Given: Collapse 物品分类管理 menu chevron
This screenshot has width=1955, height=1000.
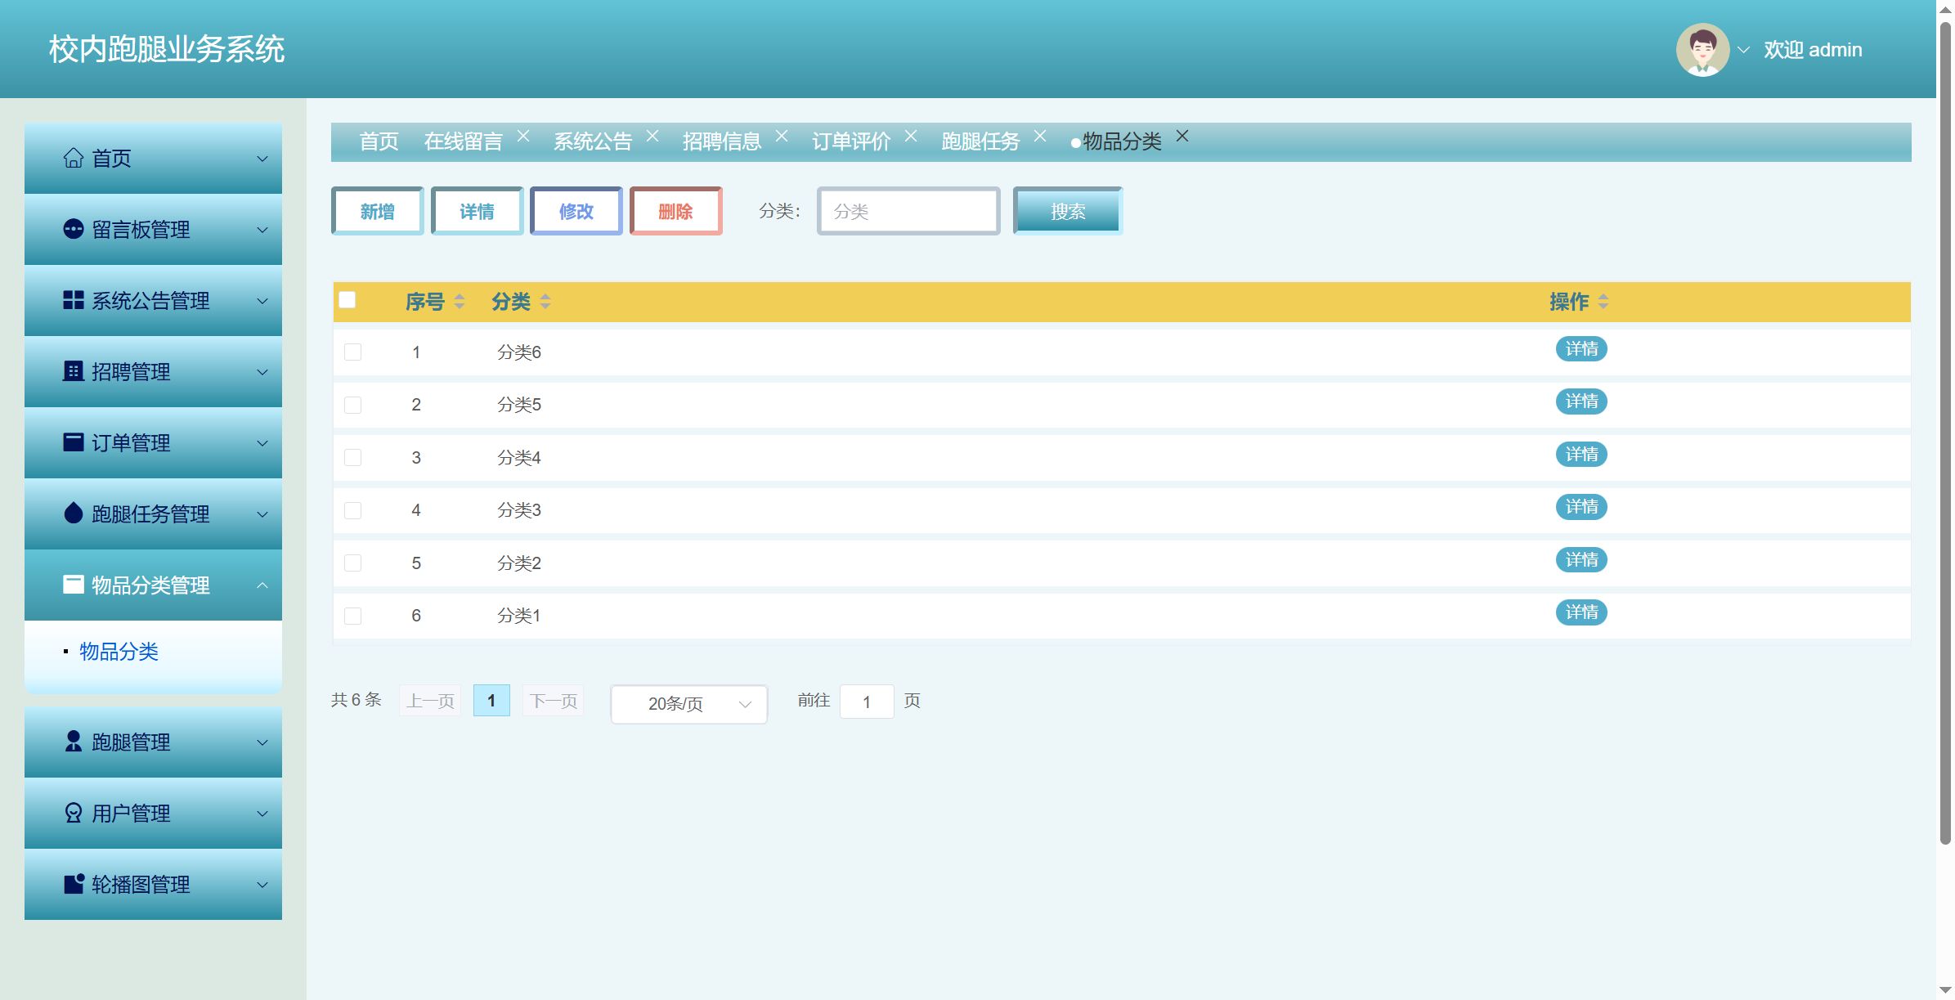Looking at the screenshot, I should 262,585.
